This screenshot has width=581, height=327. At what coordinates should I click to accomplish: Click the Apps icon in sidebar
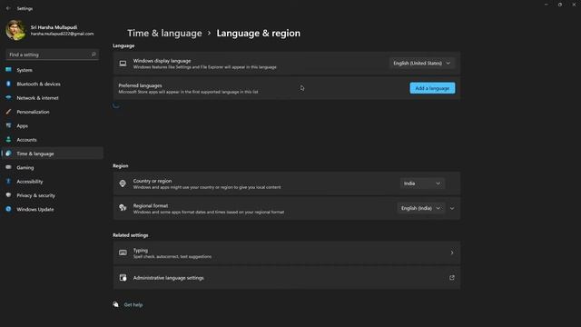point(8,125)
